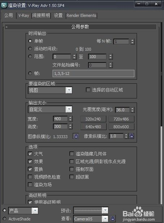Click the 光圈宽度 aperture width field
This screenshot has height=223, width=164.
(x=122, y=110)
